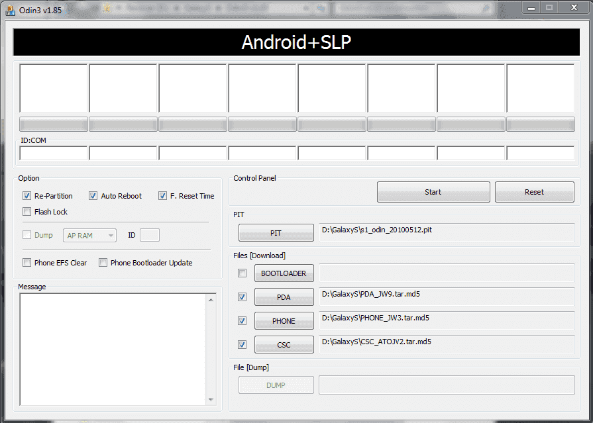Click Message scrollbar down arrow
The height and width of the screenshot is (423, 593).
tap(211, 400)
